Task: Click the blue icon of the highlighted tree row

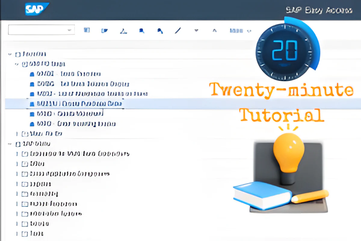Action: pyautogui.click(x=32, y=104)
